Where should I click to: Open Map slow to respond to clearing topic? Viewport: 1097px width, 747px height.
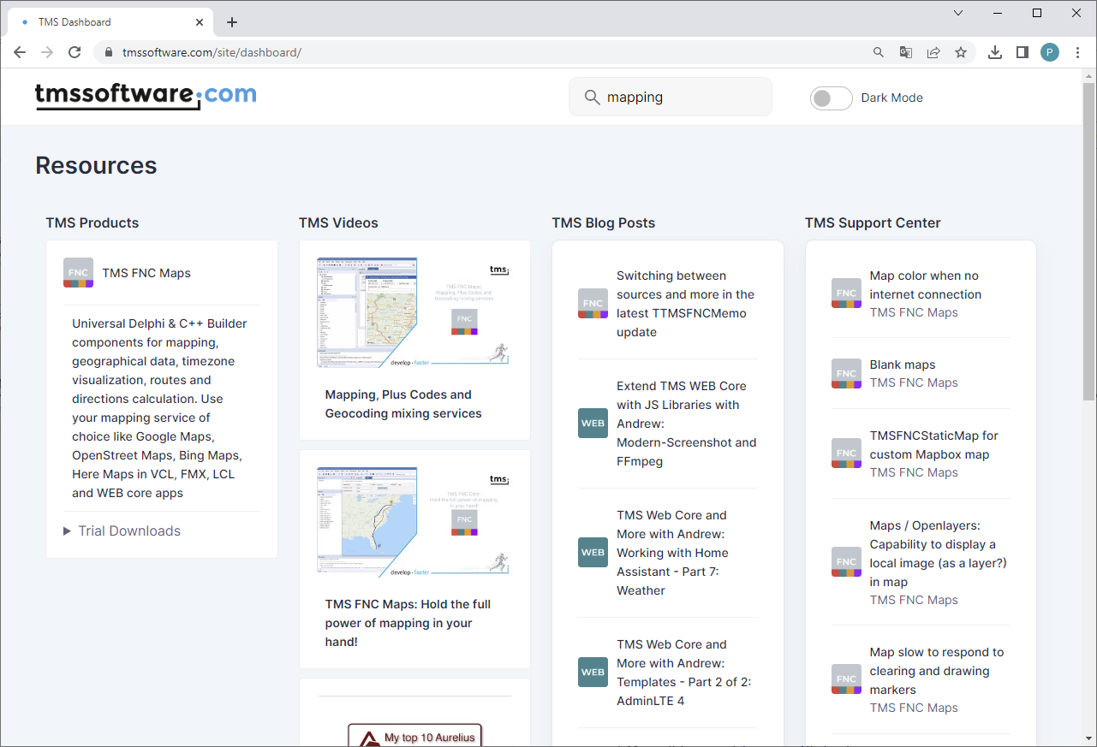937,671
